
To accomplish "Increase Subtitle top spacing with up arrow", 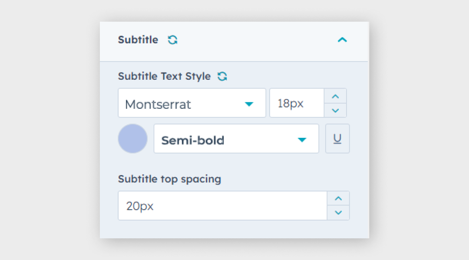I will 338,198.
